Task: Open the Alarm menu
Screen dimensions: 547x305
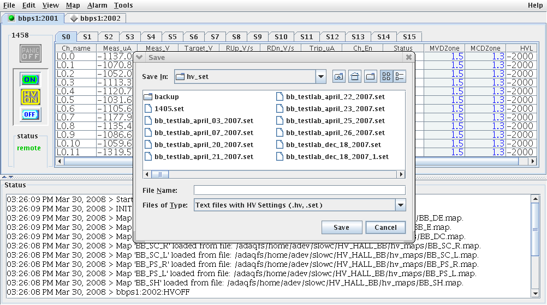Action: coord(97,5)
